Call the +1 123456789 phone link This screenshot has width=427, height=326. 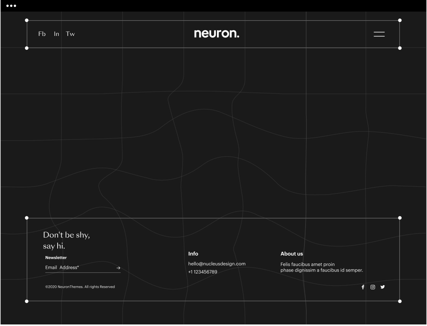pos(202,272)
